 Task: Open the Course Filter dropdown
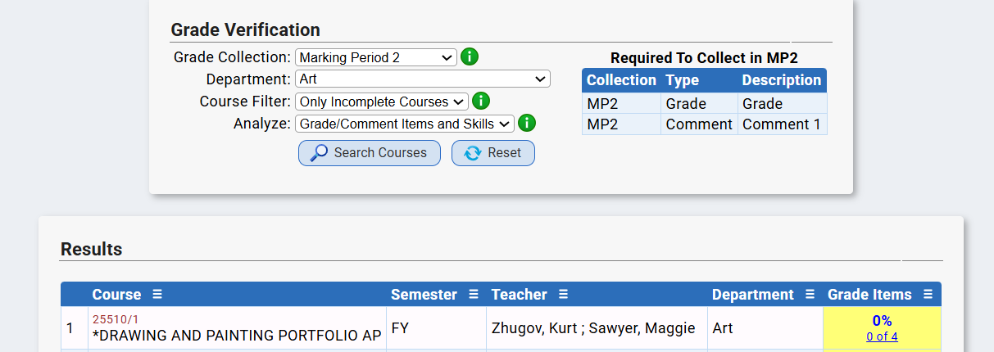381,102
